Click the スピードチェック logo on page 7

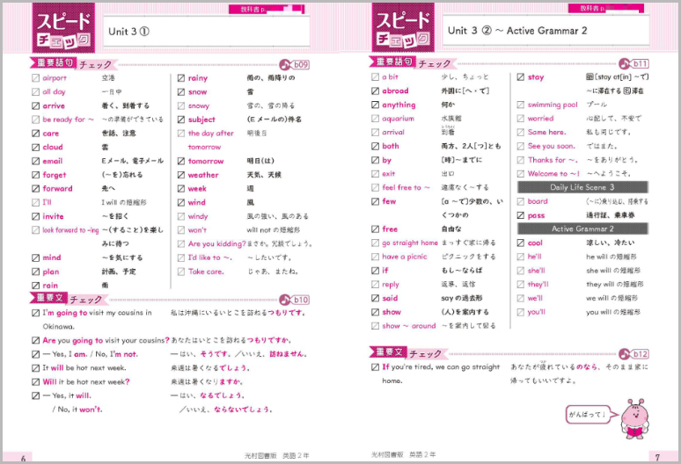tap(403, 28)
